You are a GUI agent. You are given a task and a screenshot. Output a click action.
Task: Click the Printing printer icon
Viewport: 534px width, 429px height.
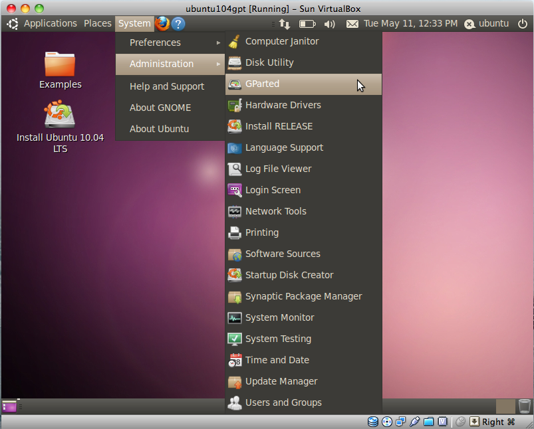point(235,232)
